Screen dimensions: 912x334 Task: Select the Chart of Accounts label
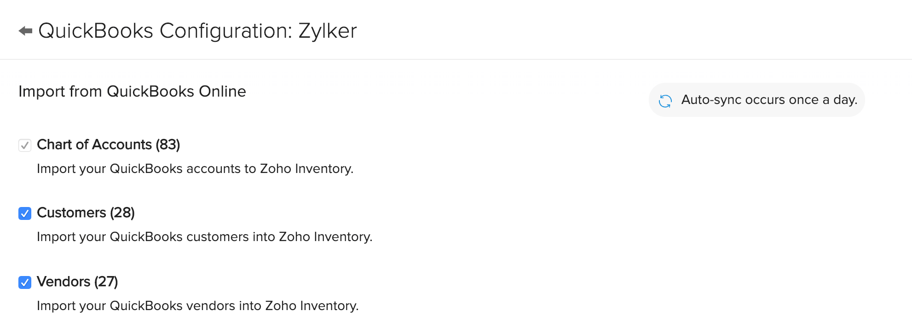(x=109, y=144)
